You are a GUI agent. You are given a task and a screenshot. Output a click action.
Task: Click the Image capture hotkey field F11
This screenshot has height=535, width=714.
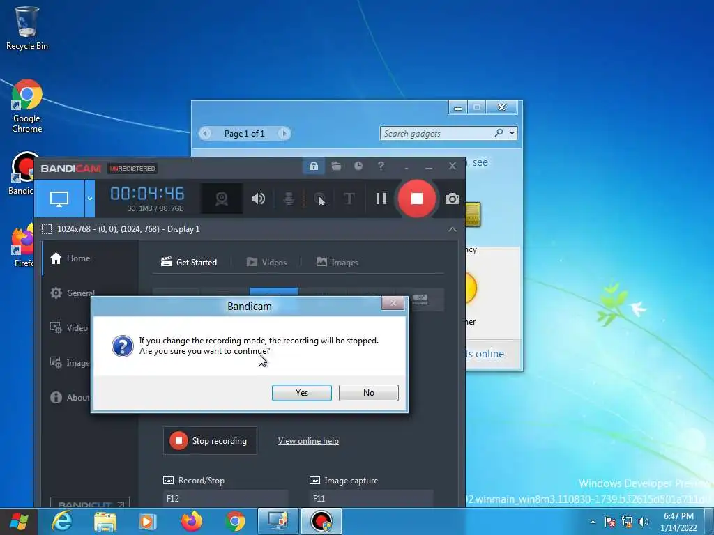pos(371,499)
